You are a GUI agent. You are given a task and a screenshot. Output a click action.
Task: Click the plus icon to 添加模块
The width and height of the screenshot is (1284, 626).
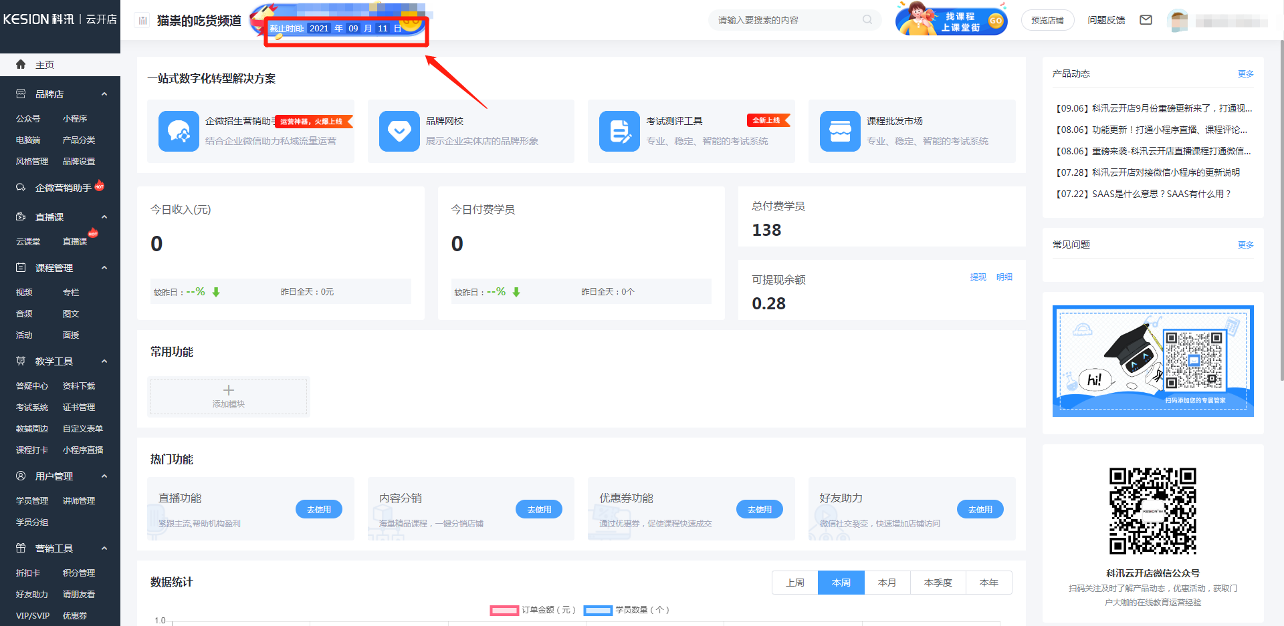click(x=229, y=390)
